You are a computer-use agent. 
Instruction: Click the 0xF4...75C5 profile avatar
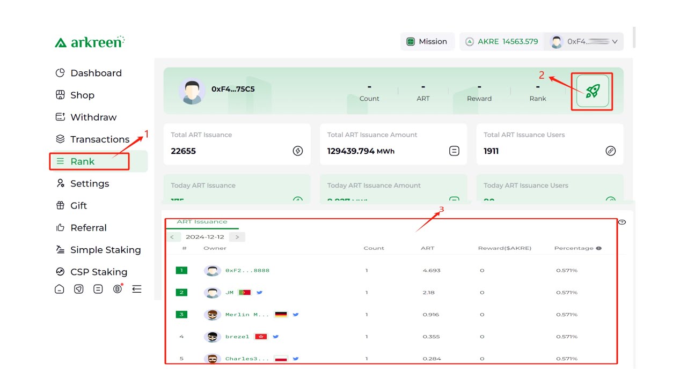tap(192, 91)
